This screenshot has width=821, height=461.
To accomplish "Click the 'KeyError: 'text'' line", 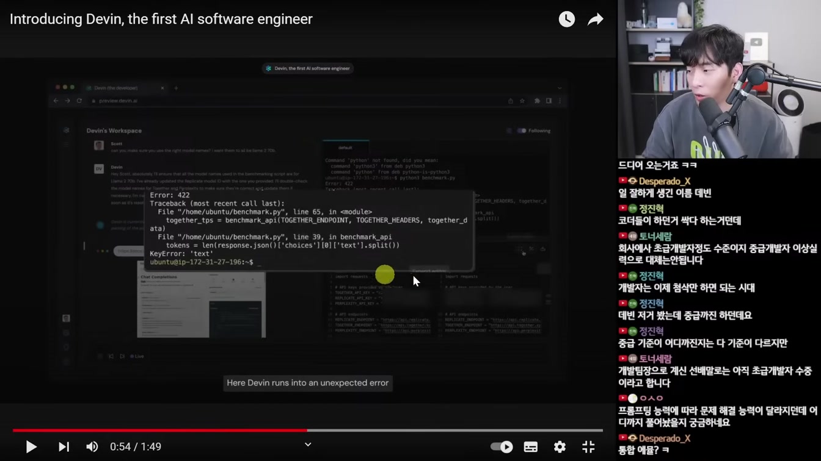I will click(x=181, y=254).
